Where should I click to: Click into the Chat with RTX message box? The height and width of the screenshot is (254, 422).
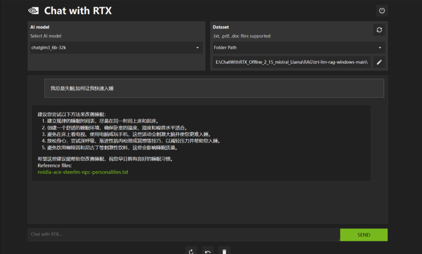coord(182,234)
